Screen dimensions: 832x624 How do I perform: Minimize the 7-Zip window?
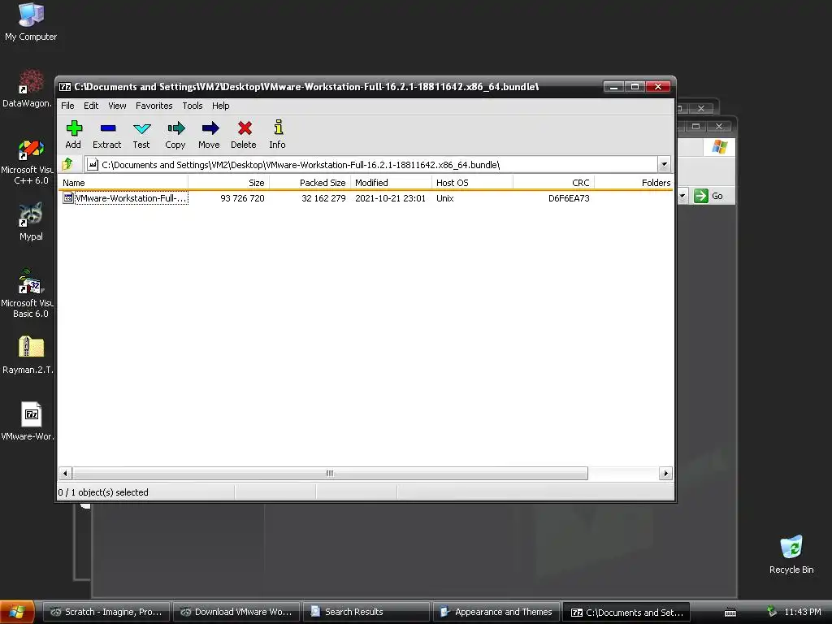613,87
